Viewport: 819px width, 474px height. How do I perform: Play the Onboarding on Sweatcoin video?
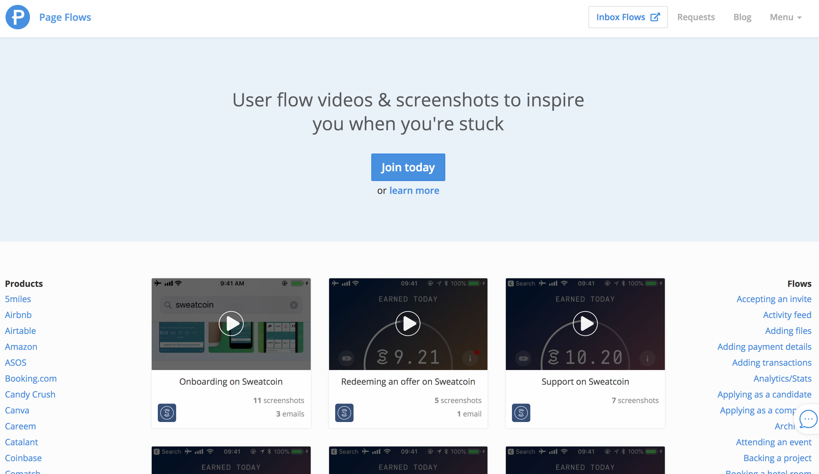click(x=231, y=323)
